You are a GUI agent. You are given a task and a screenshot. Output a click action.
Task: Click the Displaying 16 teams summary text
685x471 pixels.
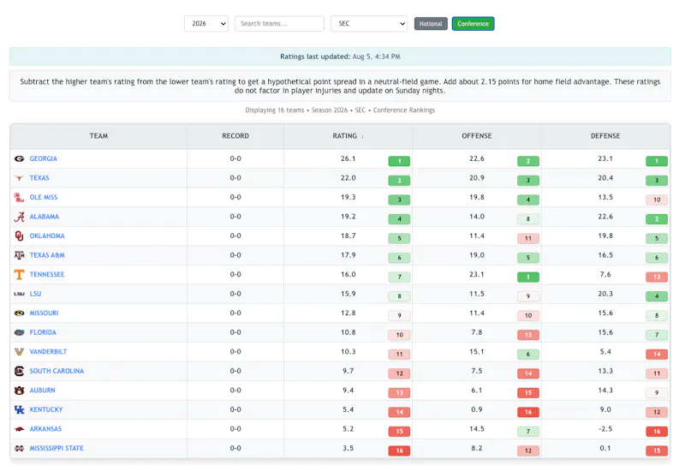[x=340, y=110]
